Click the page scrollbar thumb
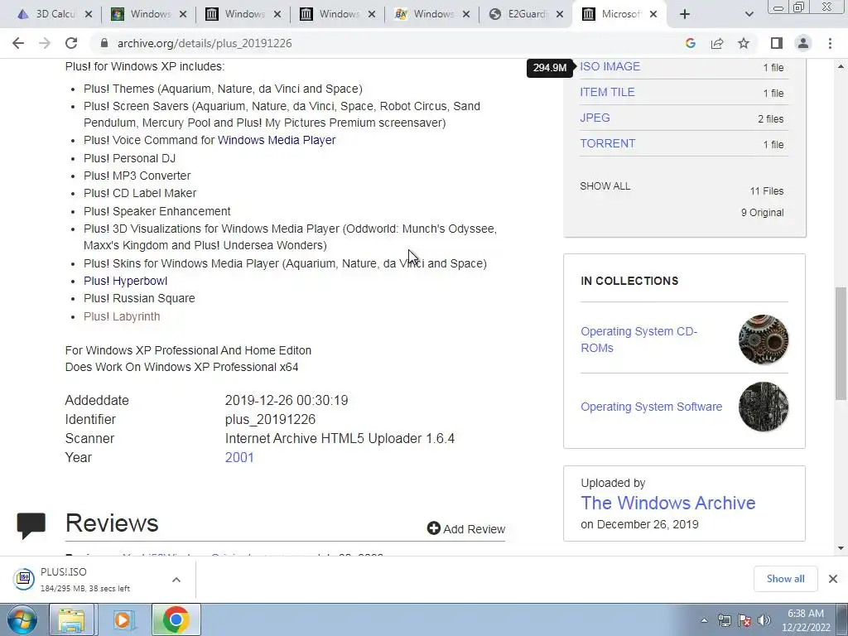Viewport: 848px width, 636px height. 841,344
